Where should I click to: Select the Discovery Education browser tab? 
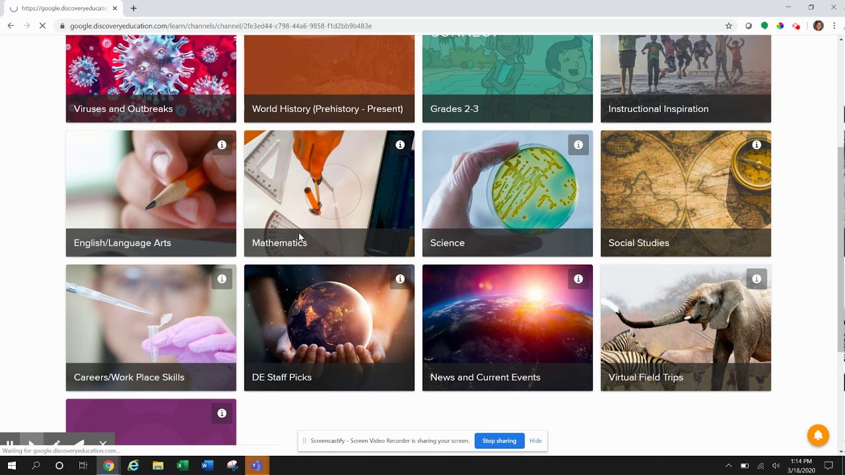point(63,9)
